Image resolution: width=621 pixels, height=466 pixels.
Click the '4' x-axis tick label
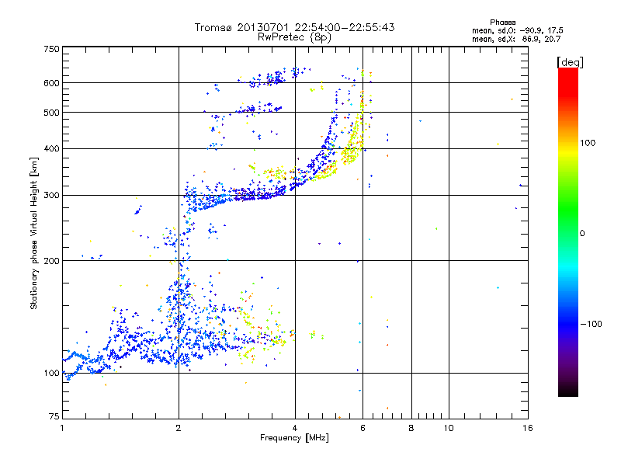tap(295, 428)
